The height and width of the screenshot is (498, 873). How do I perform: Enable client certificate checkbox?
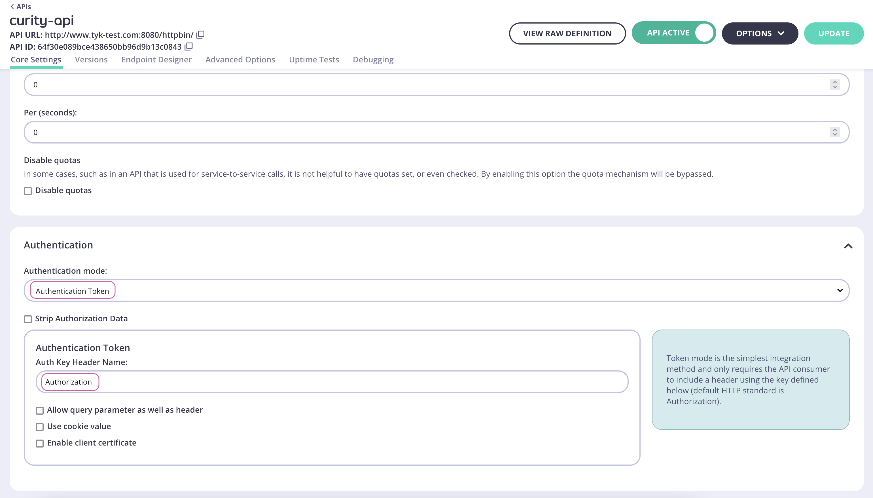(40, 443)
